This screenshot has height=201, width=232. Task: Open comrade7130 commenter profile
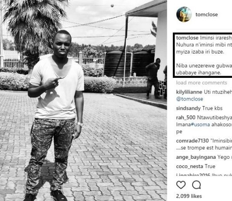click(192, 141)
